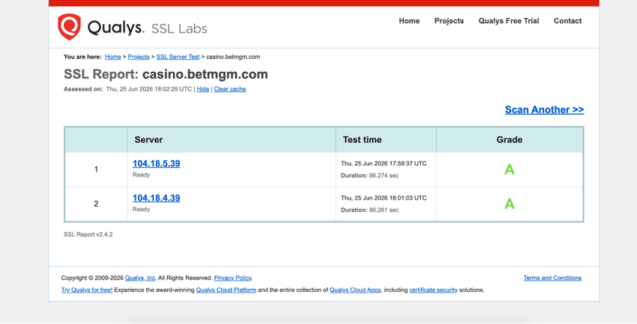Open the Qualys Cloud Platform link
Screen dimensions: 637x324
(x=226, y=290)
